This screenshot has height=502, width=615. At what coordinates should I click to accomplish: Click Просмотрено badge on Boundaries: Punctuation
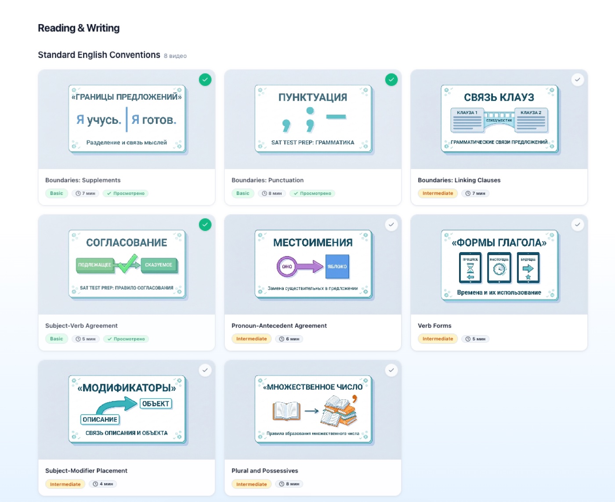312,193
